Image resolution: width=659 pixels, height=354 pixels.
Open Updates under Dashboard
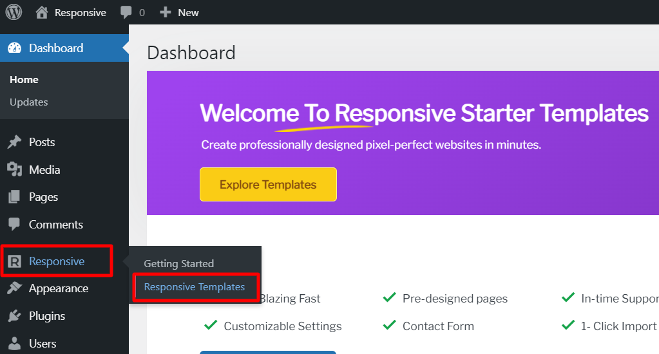click(x=28, y=102)
